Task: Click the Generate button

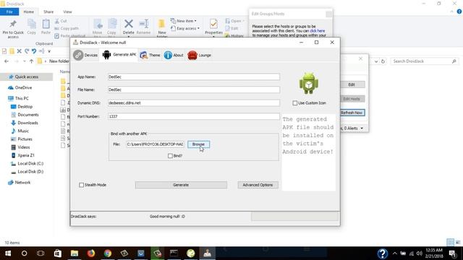Action: click(x=181, y=185)
